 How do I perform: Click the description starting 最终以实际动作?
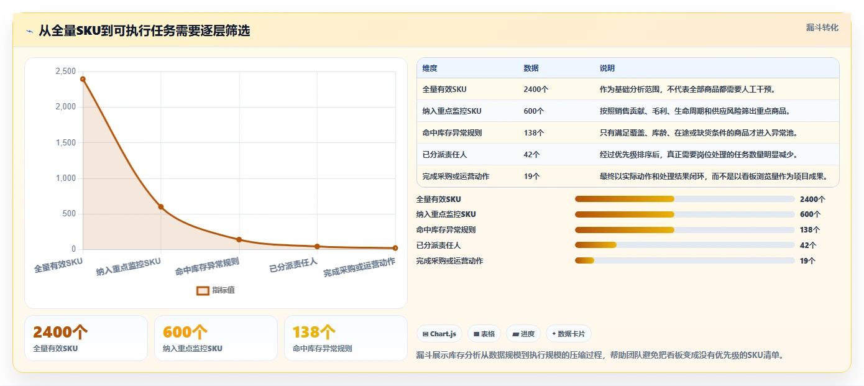714,177
